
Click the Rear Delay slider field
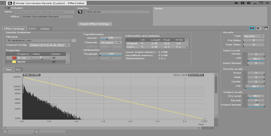(254, 45)
